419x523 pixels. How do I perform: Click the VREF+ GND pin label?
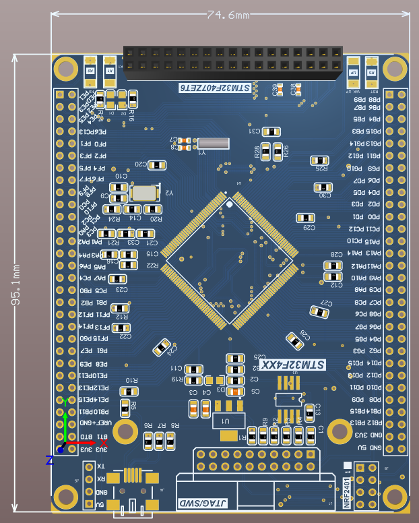click(x=96, y=423)
